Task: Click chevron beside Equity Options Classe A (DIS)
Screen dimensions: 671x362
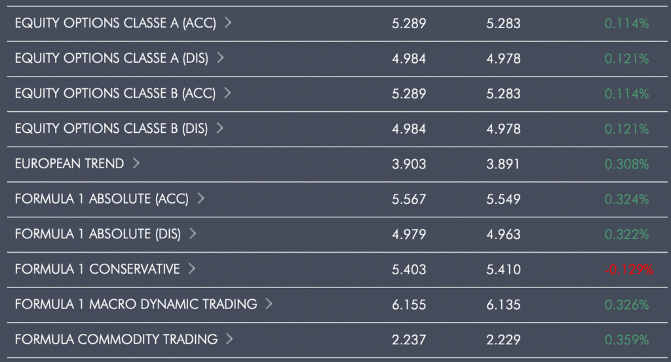Action: pyautogui.click(x=220, y=57)
